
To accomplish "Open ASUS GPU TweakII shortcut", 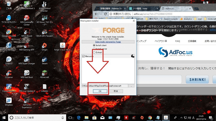I will point(45,33).
